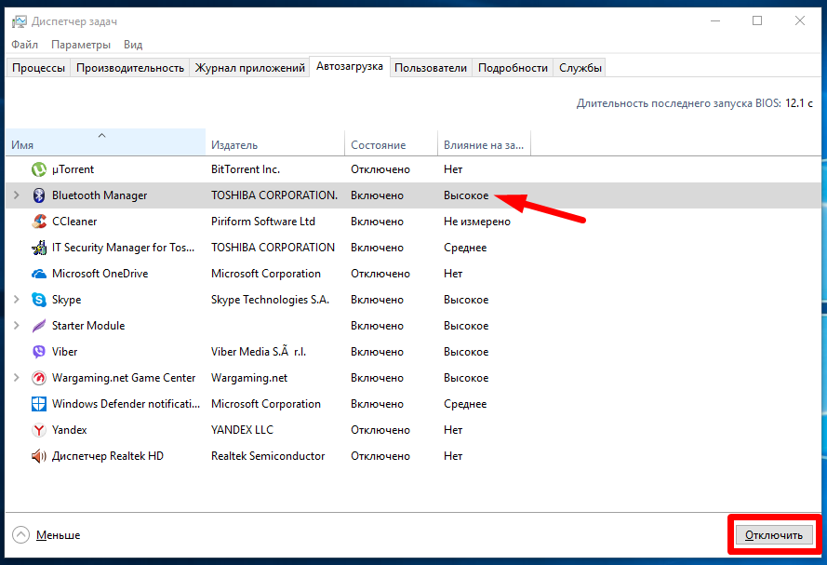Switch to the Подробности tab
Image resolution: width=827 pixels, height=565 pixels.
pos(513,68)
